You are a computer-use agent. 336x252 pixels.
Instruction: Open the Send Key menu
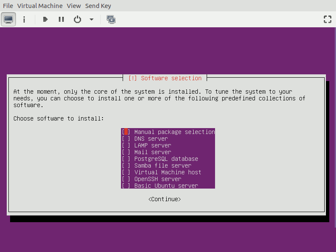click(98, 6)
